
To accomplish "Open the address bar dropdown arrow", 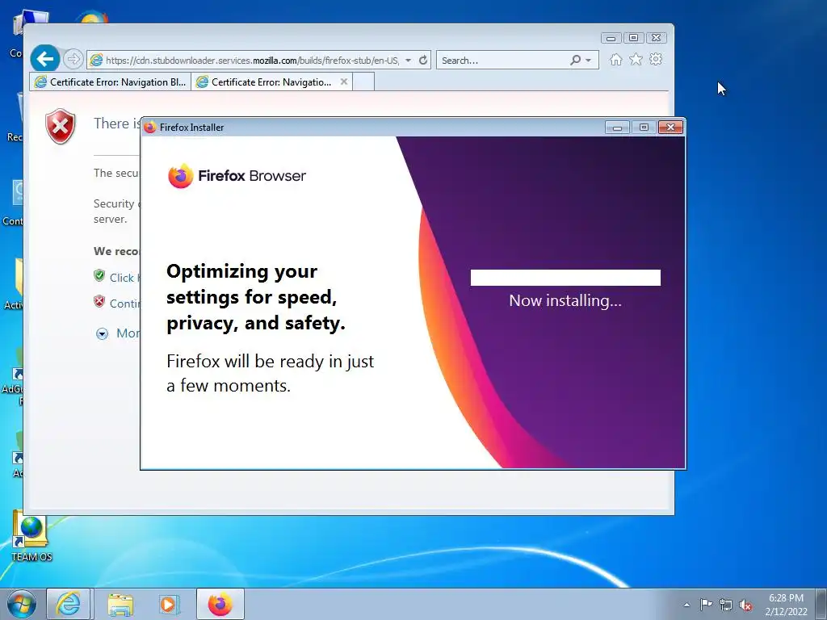I will (408, 61).
